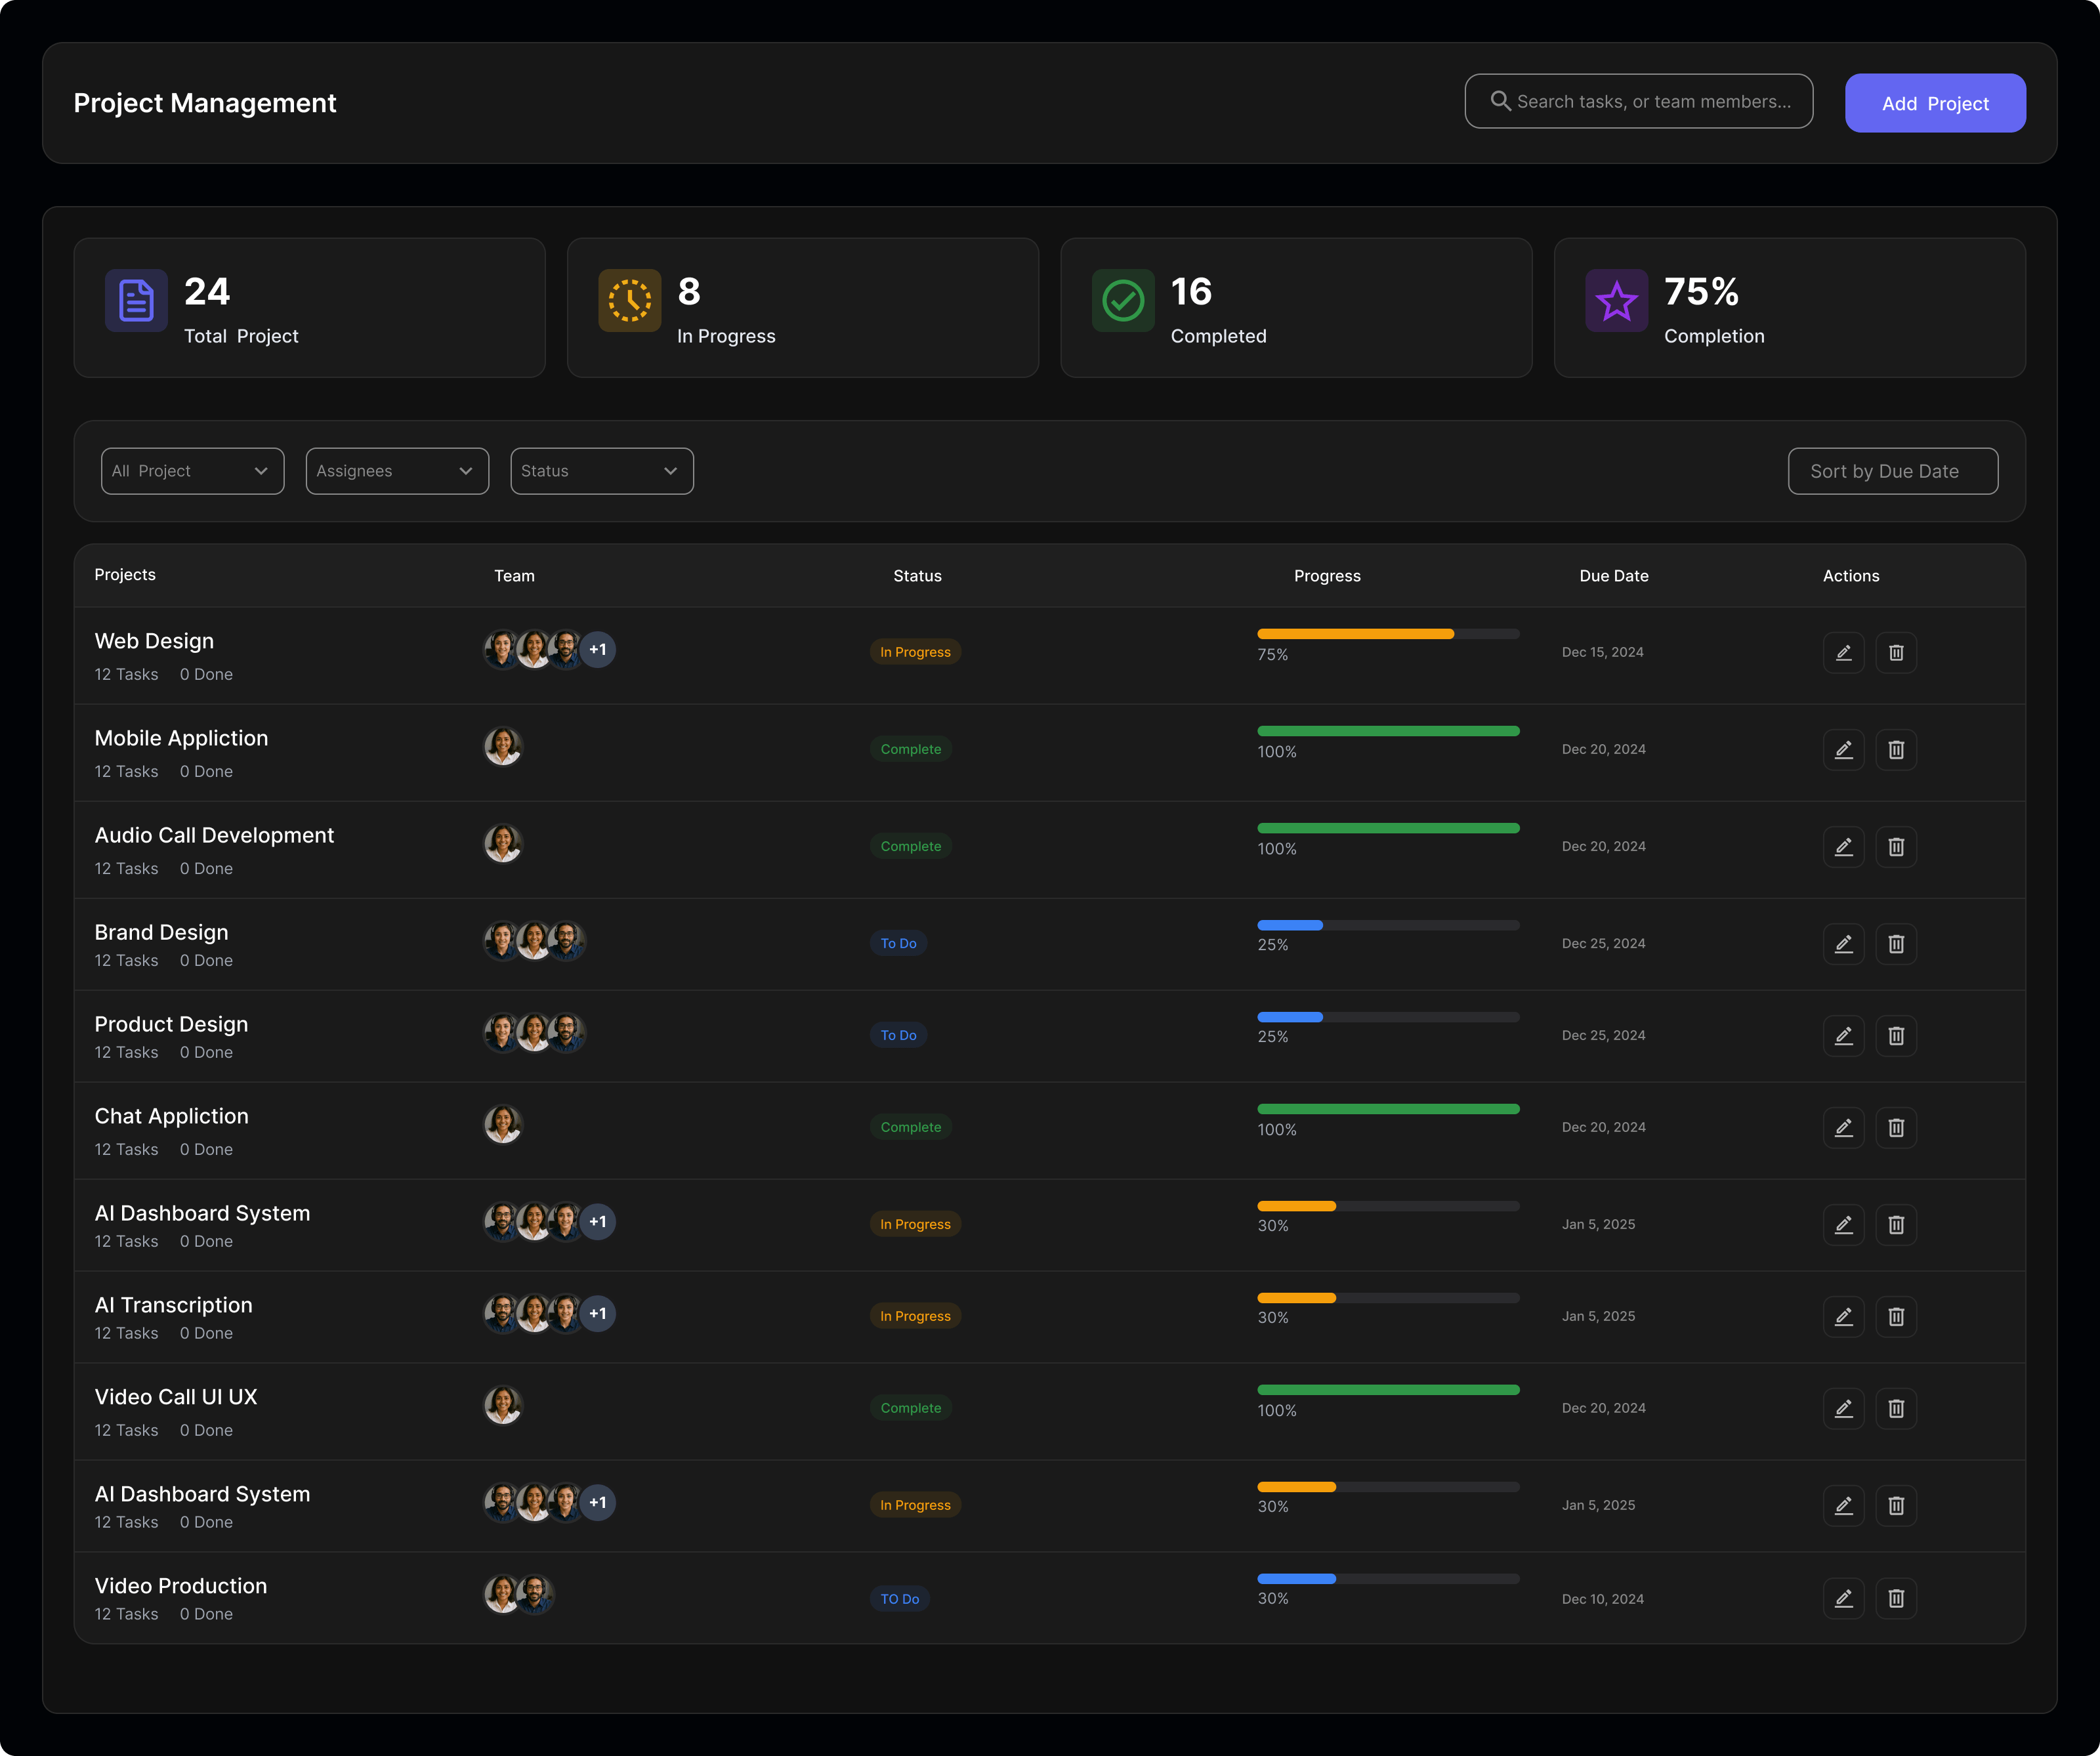Click Sort by Due Date button
The width and height of the screenshot is (2100, 1756).
1892,471
